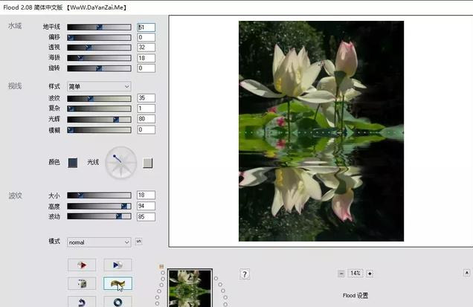Select the lotus preset thumbnail
This screenshot has width=473, height=307.
(x=190, y=288)
